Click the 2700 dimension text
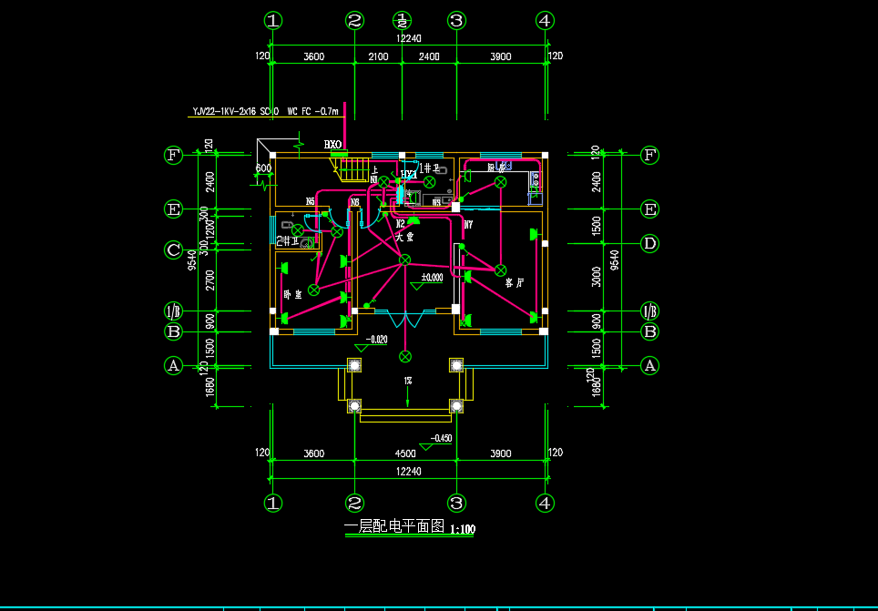Screen dimensions: 878x611 point(210,280)
